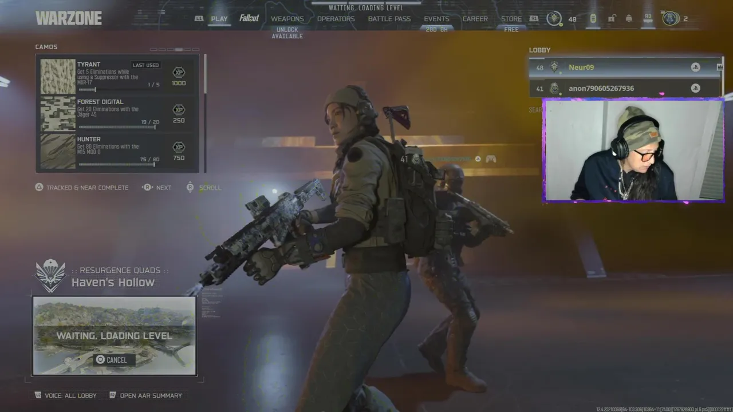The image size is (733, 412).
Task: Open the Fallout event tab
Action: pyautogui.click(x=249, y=18)
